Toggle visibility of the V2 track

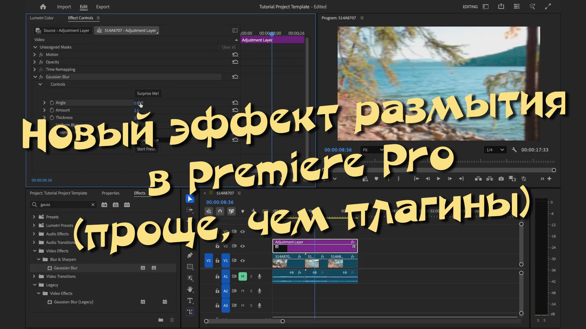[243, 246]
